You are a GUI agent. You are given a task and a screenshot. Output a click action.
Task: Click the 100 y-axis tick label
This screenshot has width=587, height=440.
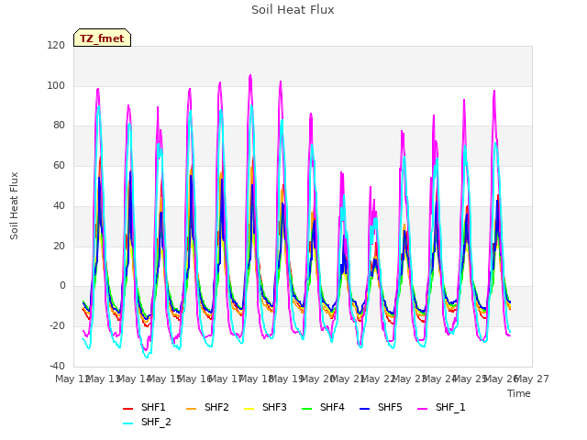click(56, 85)
